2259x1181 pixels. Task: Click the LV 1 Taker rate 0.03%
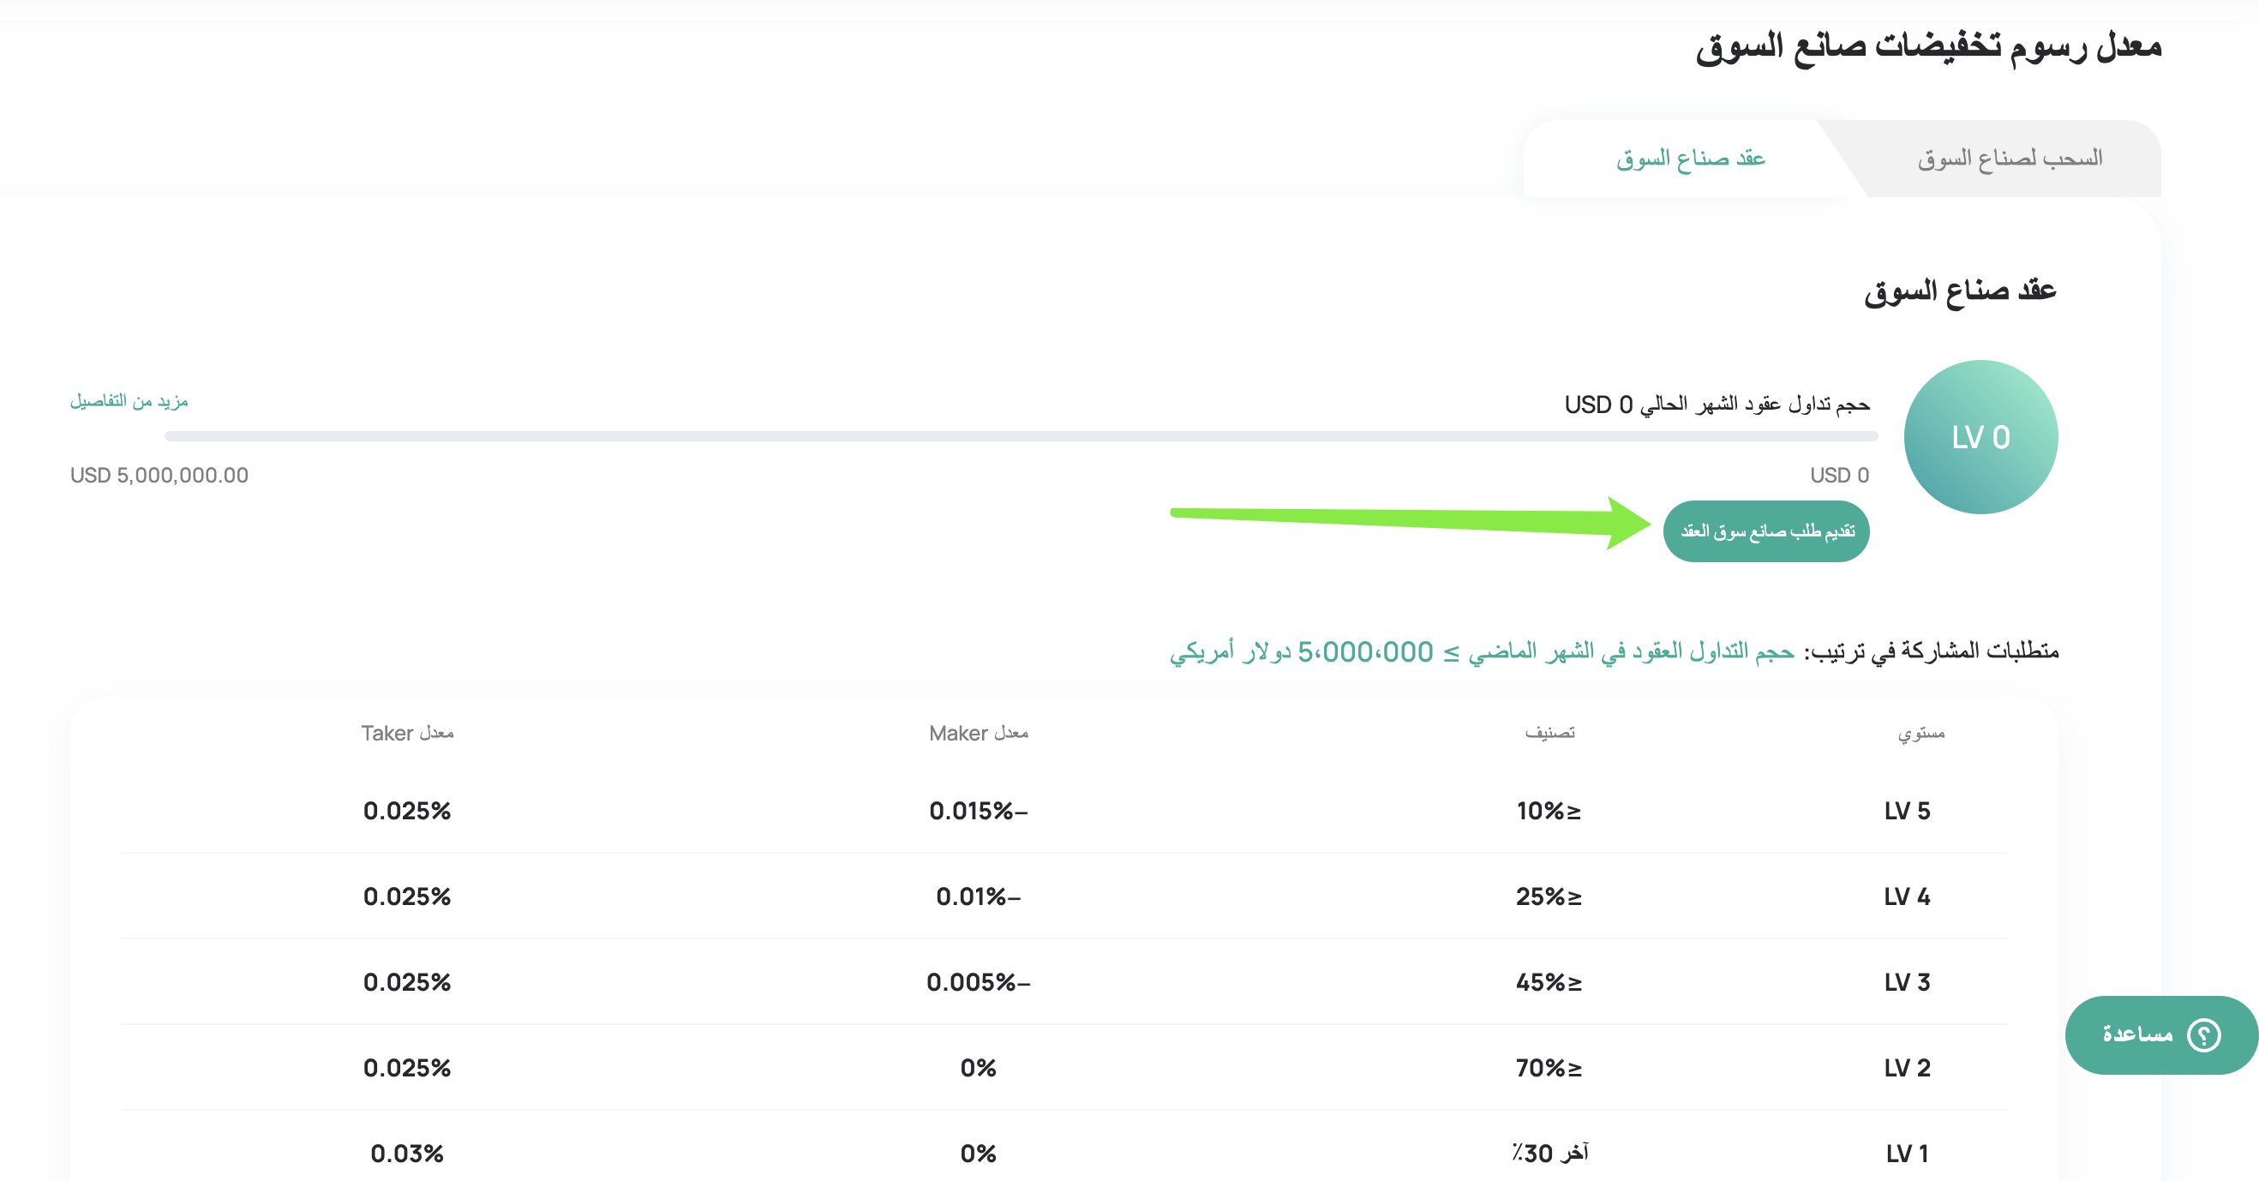point(407,1154)
